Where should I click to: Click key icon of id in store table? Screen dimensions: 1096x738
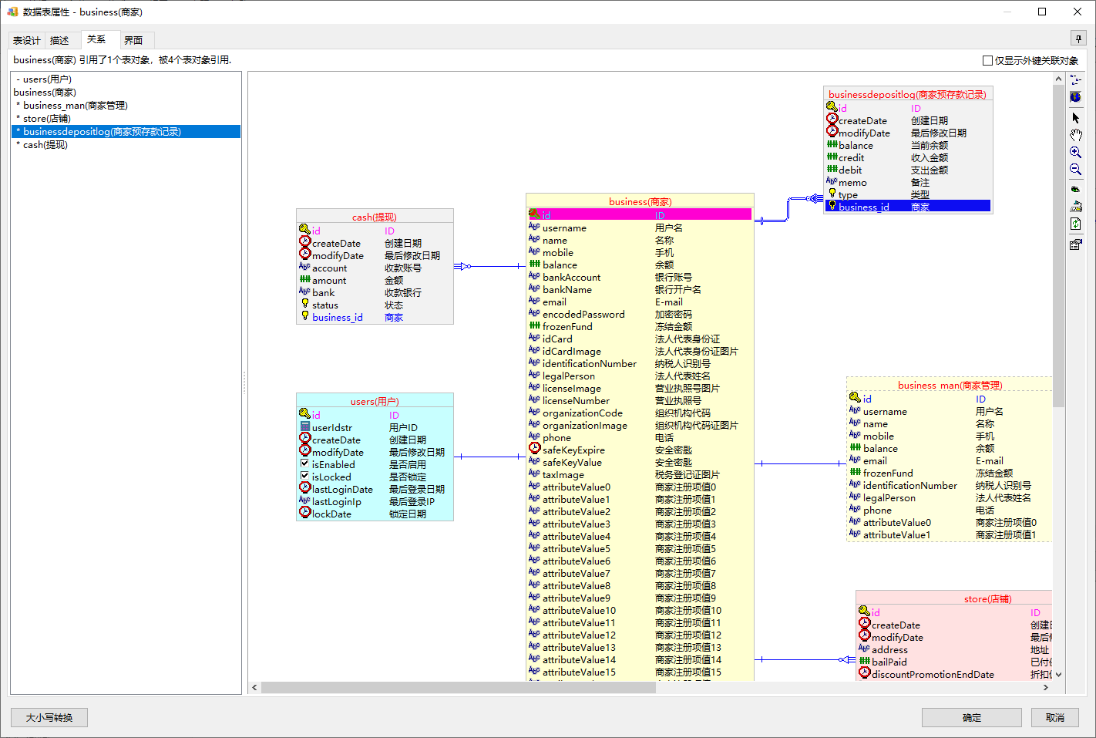864,612
